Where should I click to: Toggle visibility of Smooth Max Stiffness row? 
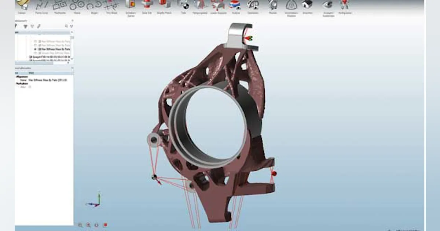coord(36,53)
